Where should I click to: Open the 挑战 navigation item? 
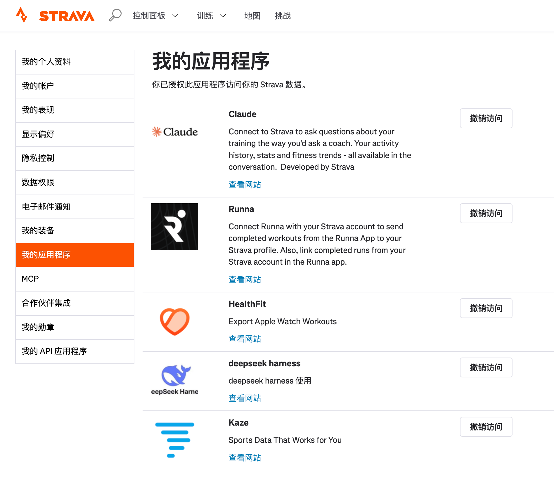283,15
